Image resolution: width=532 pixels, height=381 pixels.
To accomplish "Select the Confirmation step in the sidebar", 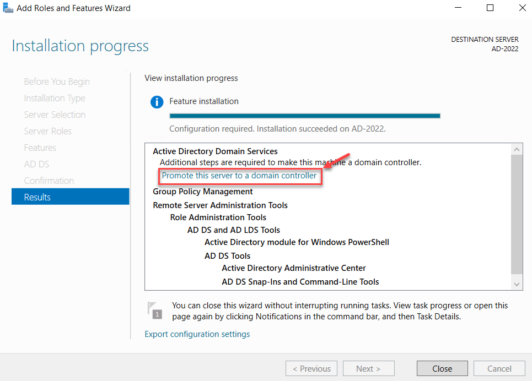I will tap(49, 180).
